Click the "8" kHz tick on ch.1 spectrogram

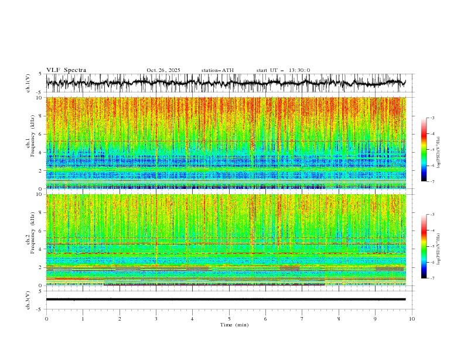click(x=41, y=116)
